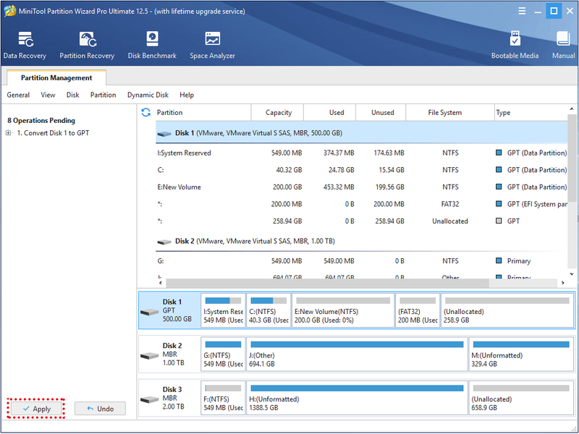Open the hamburger menu in the title bar
The width and height of the screenshot is (579, 434).
(522, 11)
